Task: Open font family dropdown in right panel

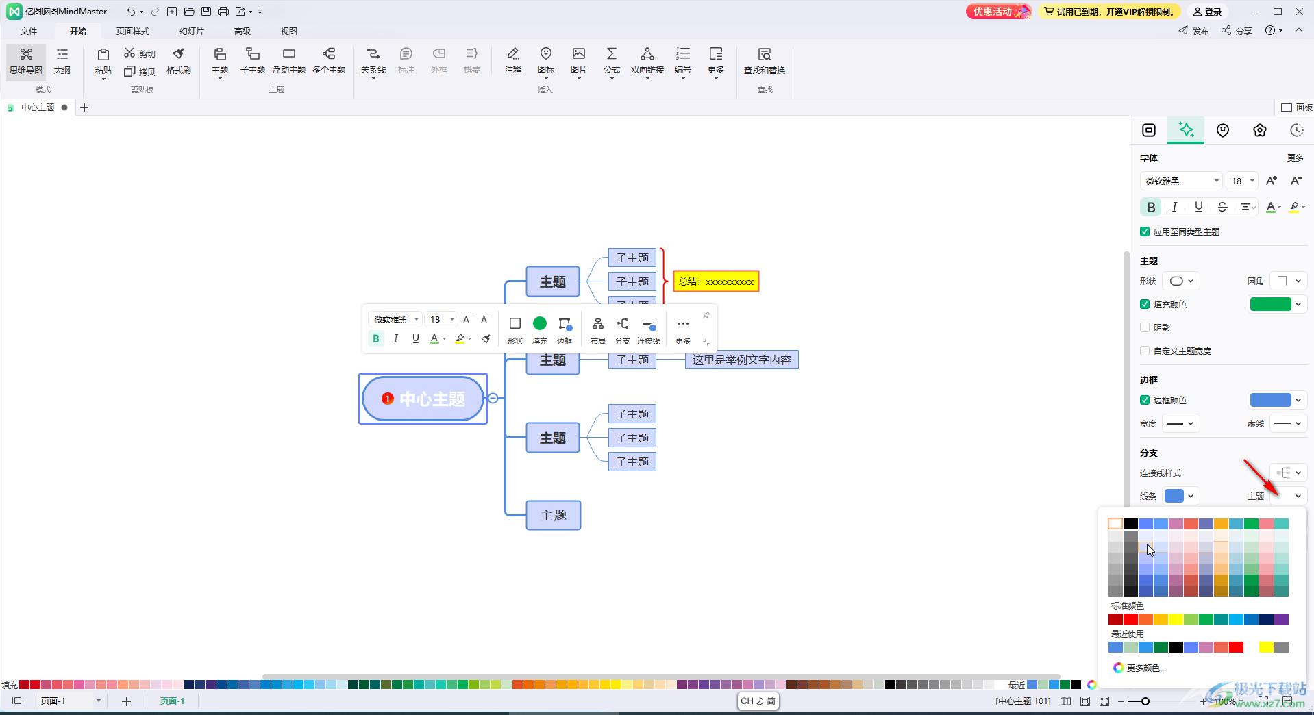Action: click(1181, 181)
